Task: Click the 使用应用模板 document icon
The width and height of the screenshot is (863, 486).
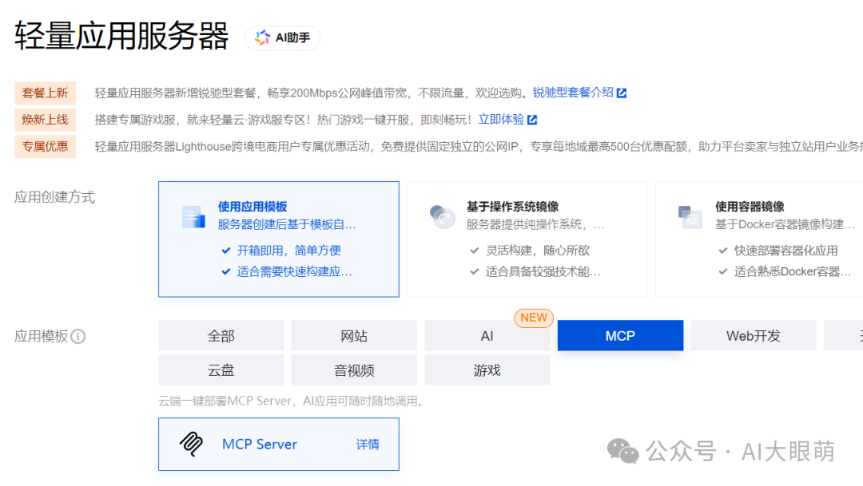Action: tap(193, 217)
